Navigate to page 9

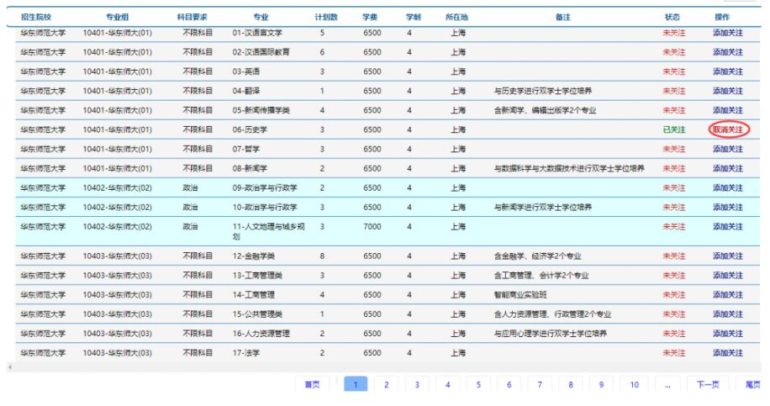point(601,384)
